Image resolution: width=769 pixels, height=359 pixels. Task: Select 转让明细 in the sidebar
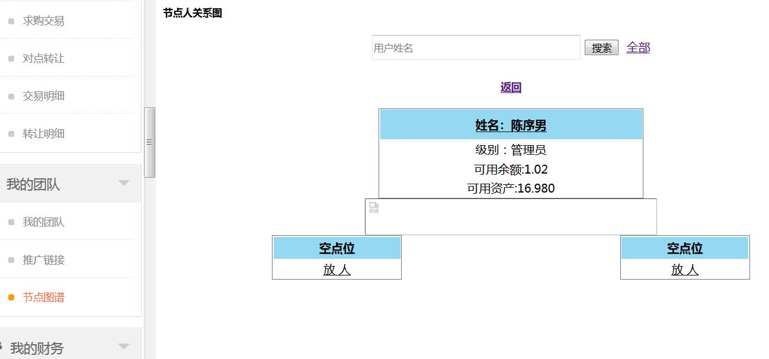[x=43, y=134]
